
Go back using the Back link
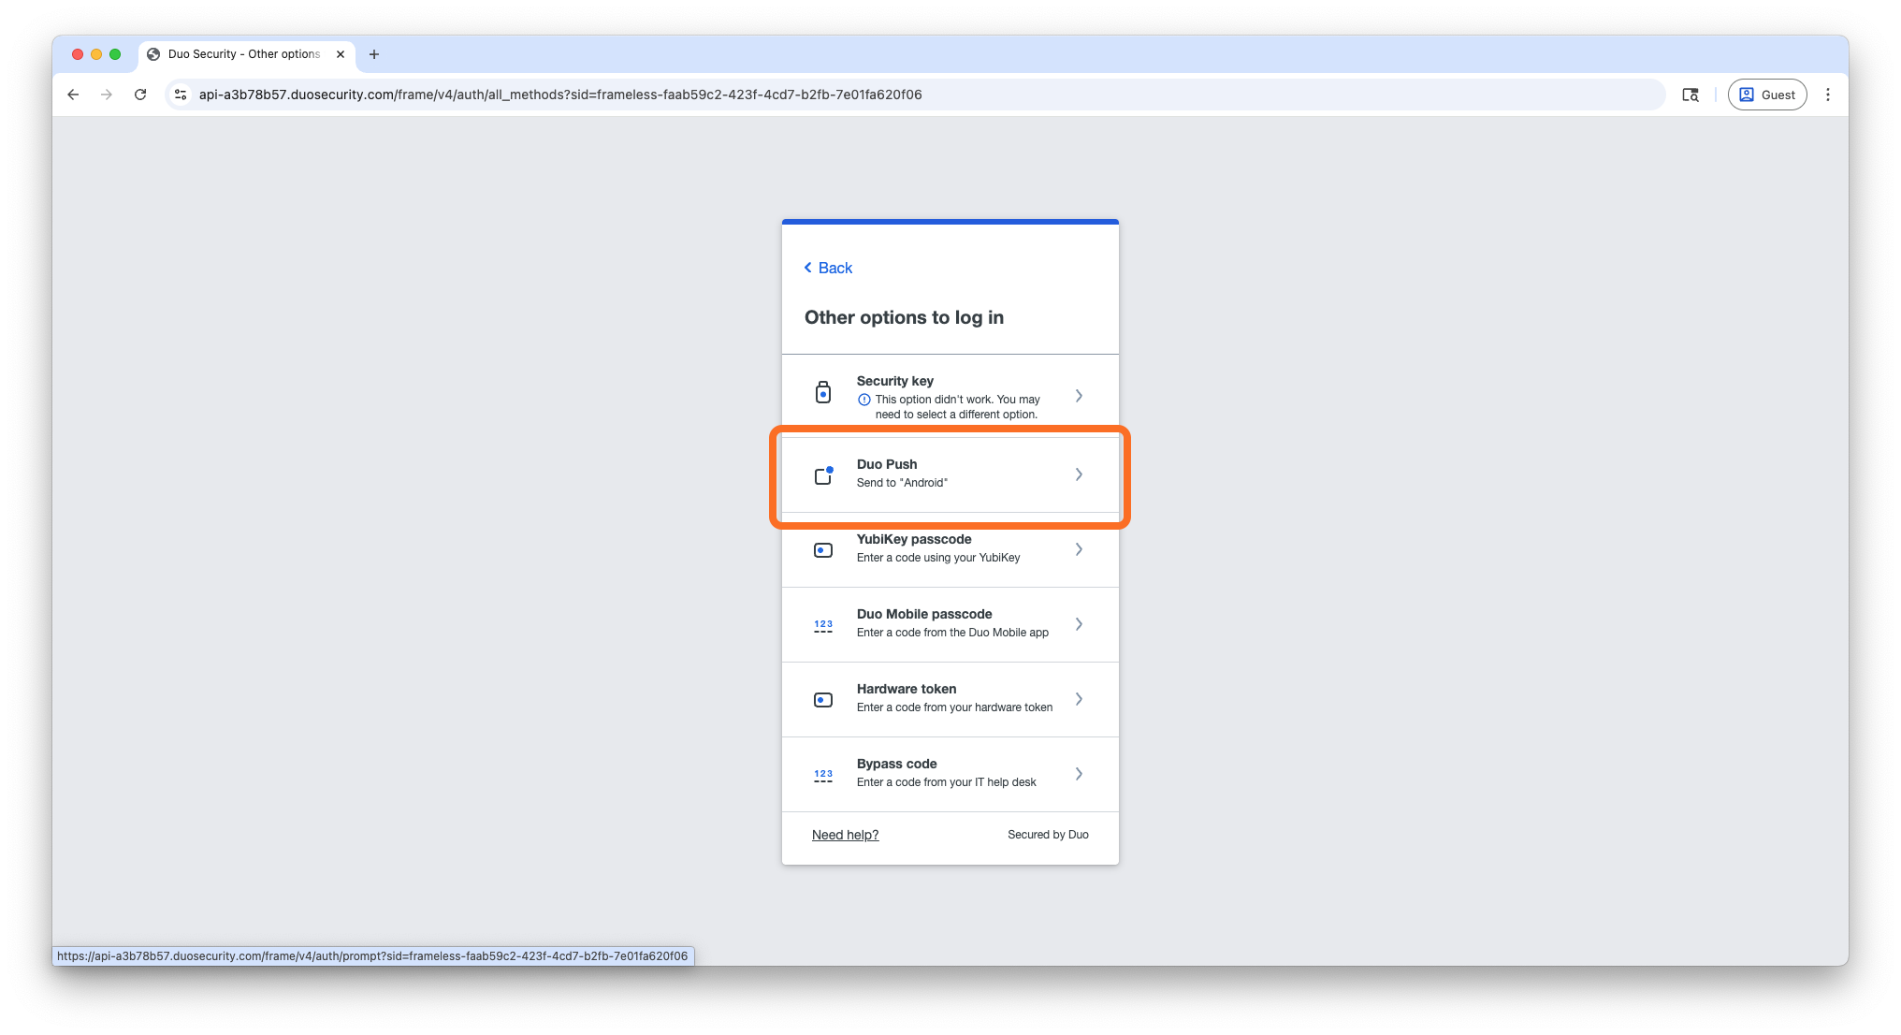828,268
